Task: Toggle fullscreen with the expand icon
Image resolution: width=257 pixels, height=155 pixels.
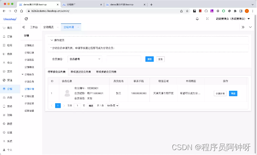Action: point(207,19)
